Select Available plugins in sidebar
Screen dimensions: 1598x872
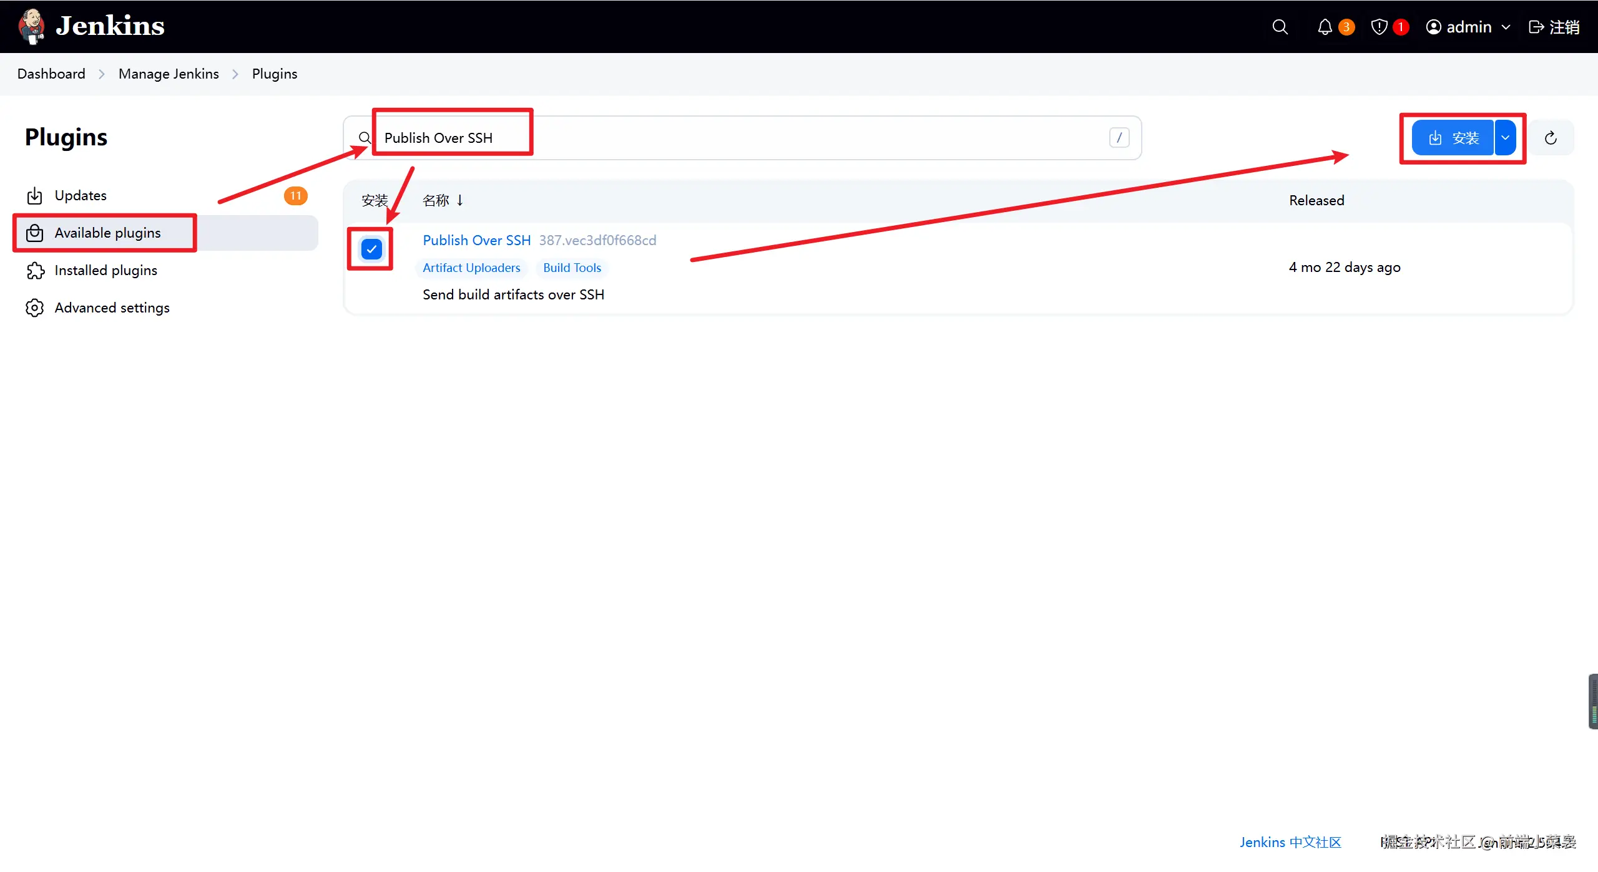(107, 233)
